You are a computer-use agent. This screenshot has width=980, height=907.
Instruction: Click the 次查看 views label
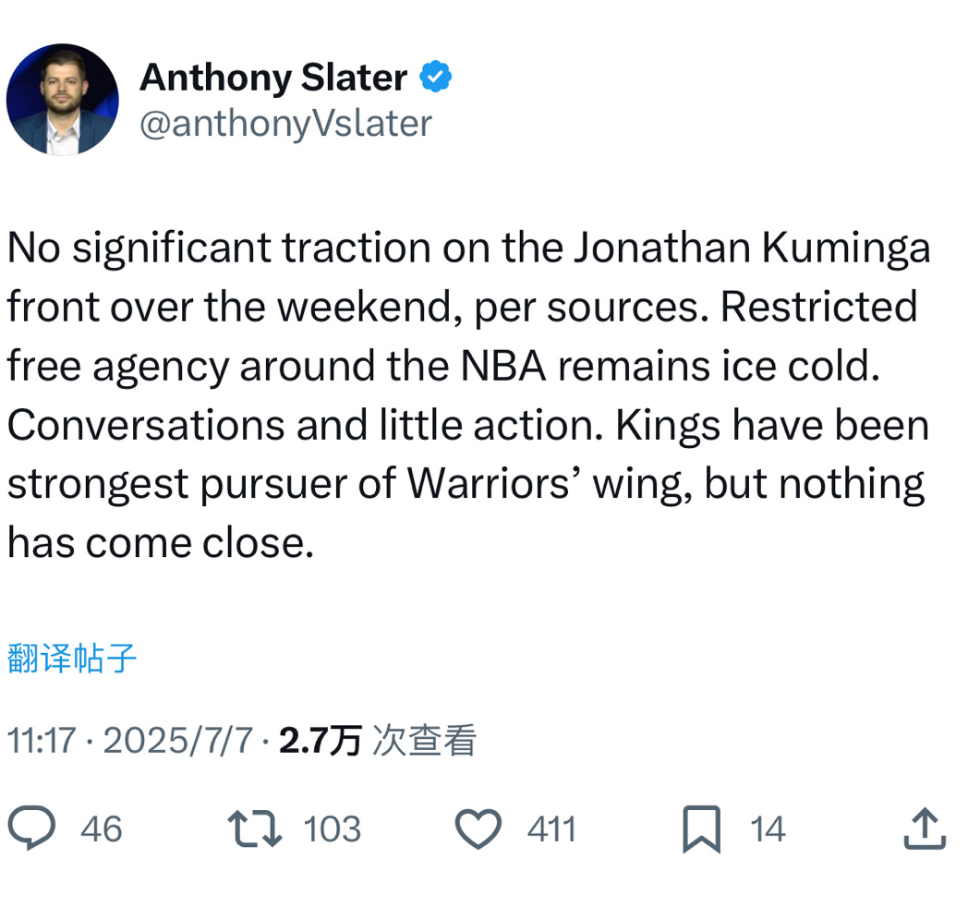pyautogui.click(x=424, y=741)
